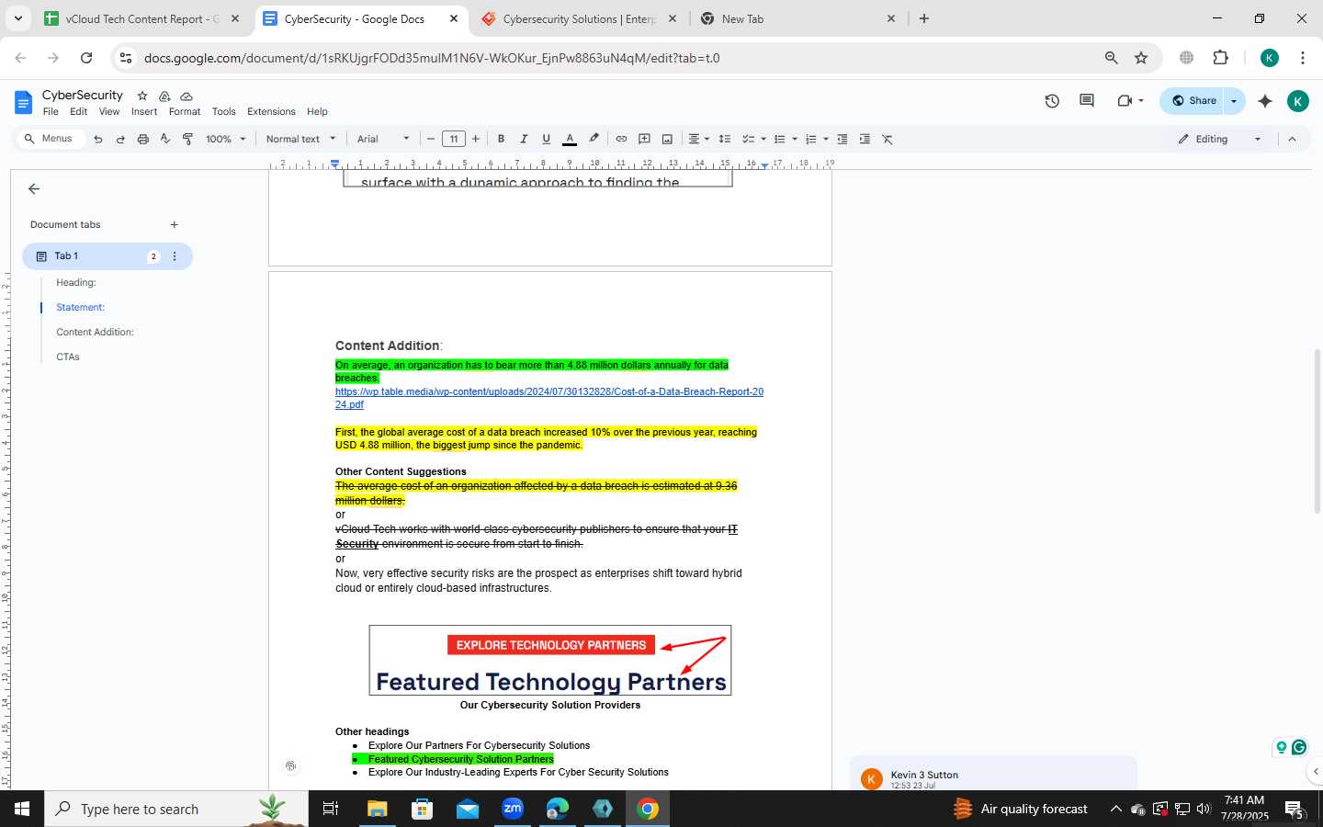This screenshot has height=827, width=1323.
Task: Open Editing mode dropdown
Action: point(1220,139)
